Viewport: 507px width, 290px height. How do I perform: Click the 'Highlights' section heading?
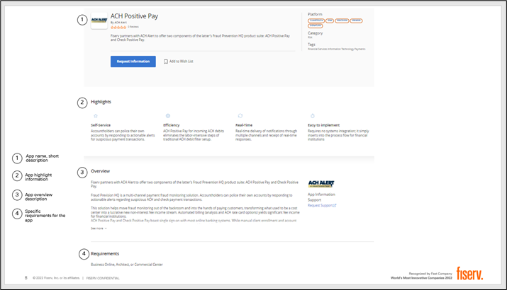click(101, 102)
